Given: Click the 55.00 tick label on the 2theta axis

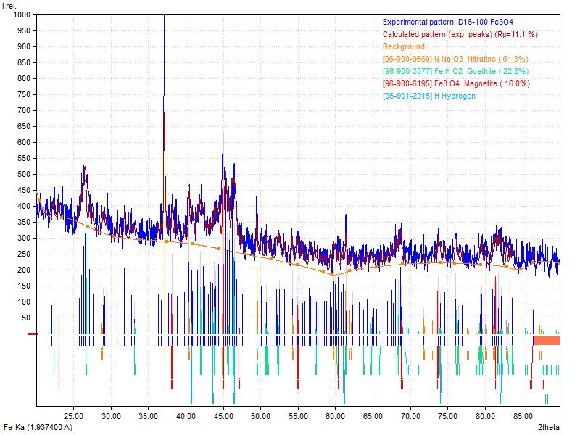Looking at the screenshot, I should point(298,416).
